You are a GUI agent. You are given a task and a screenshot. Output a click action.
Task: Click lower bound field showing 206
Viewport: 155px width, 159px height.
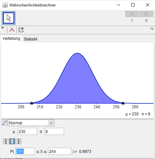click(25, 151)
